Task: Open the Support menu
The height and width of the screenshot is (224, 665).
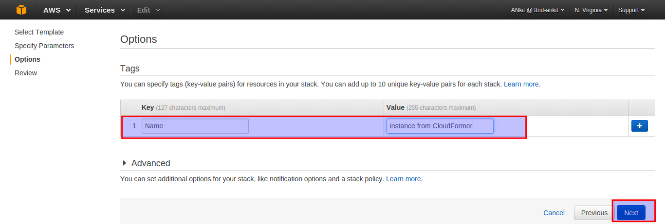Action: tap(631, 10)
